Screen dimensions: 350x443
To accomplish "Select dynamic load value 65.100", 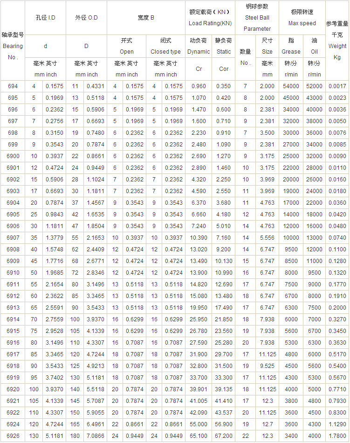I will pos(199,436).
